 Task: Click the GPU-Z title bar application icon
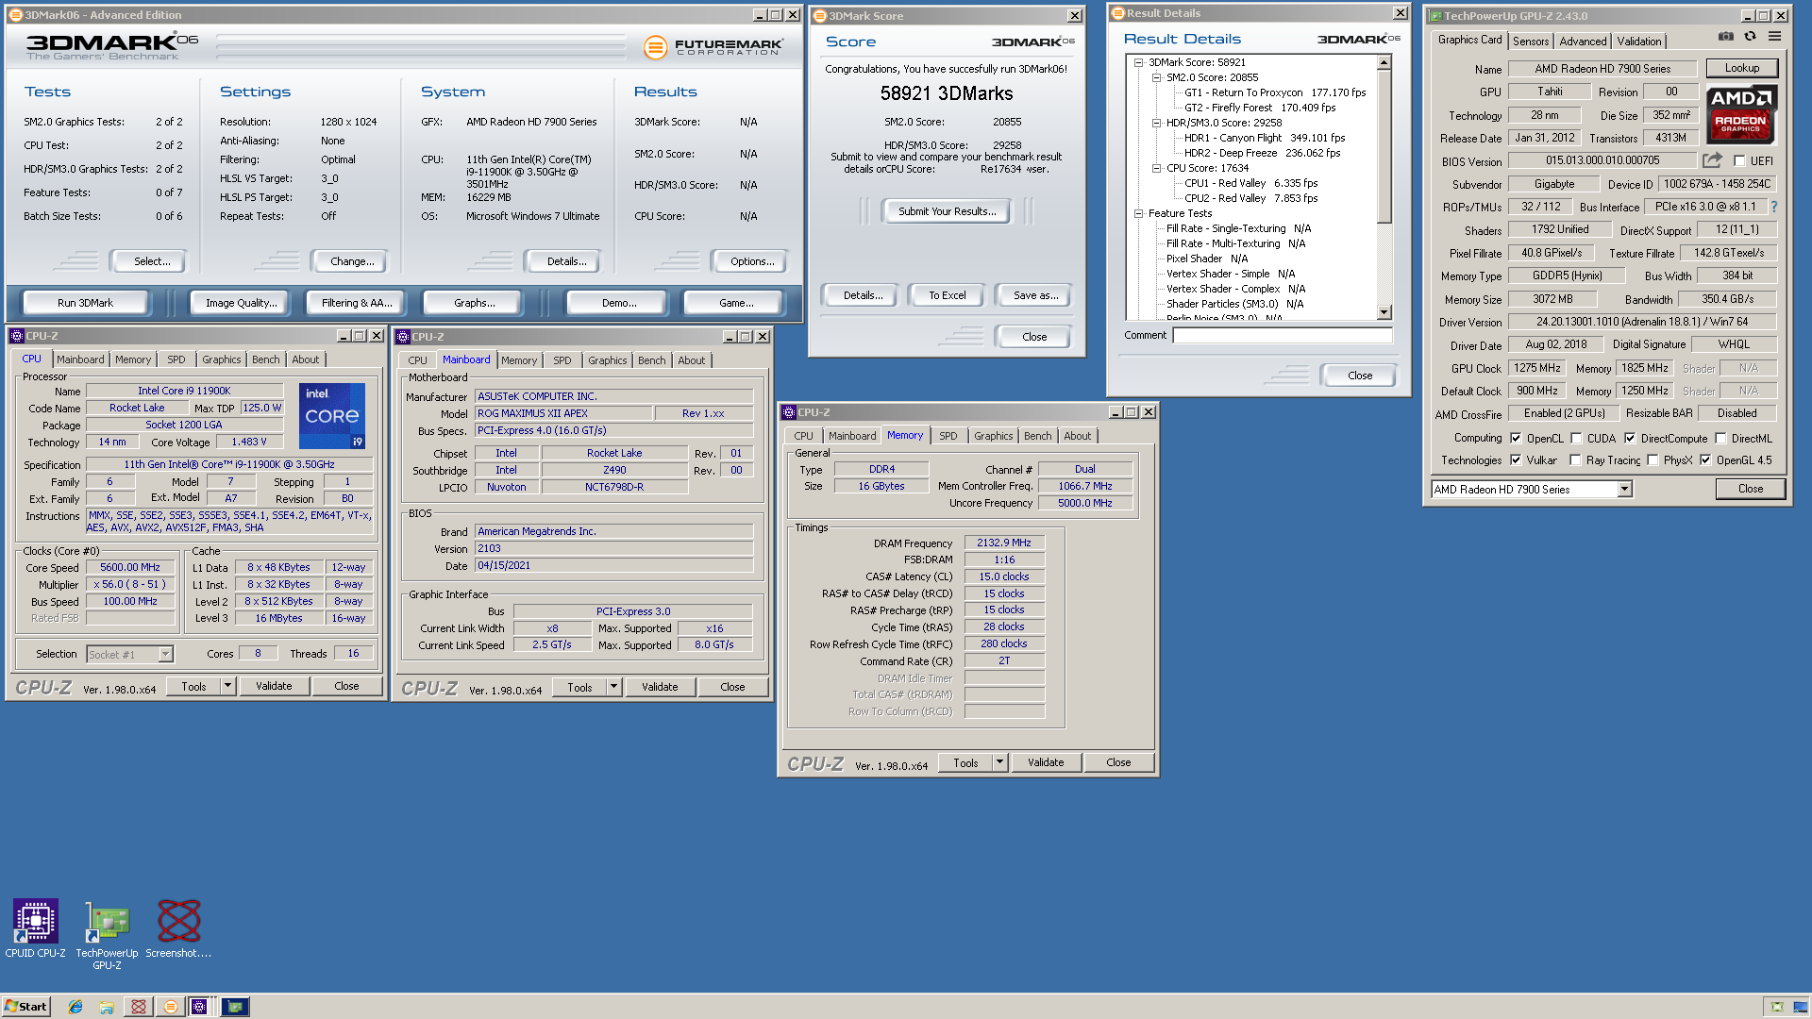point(1434,16)
